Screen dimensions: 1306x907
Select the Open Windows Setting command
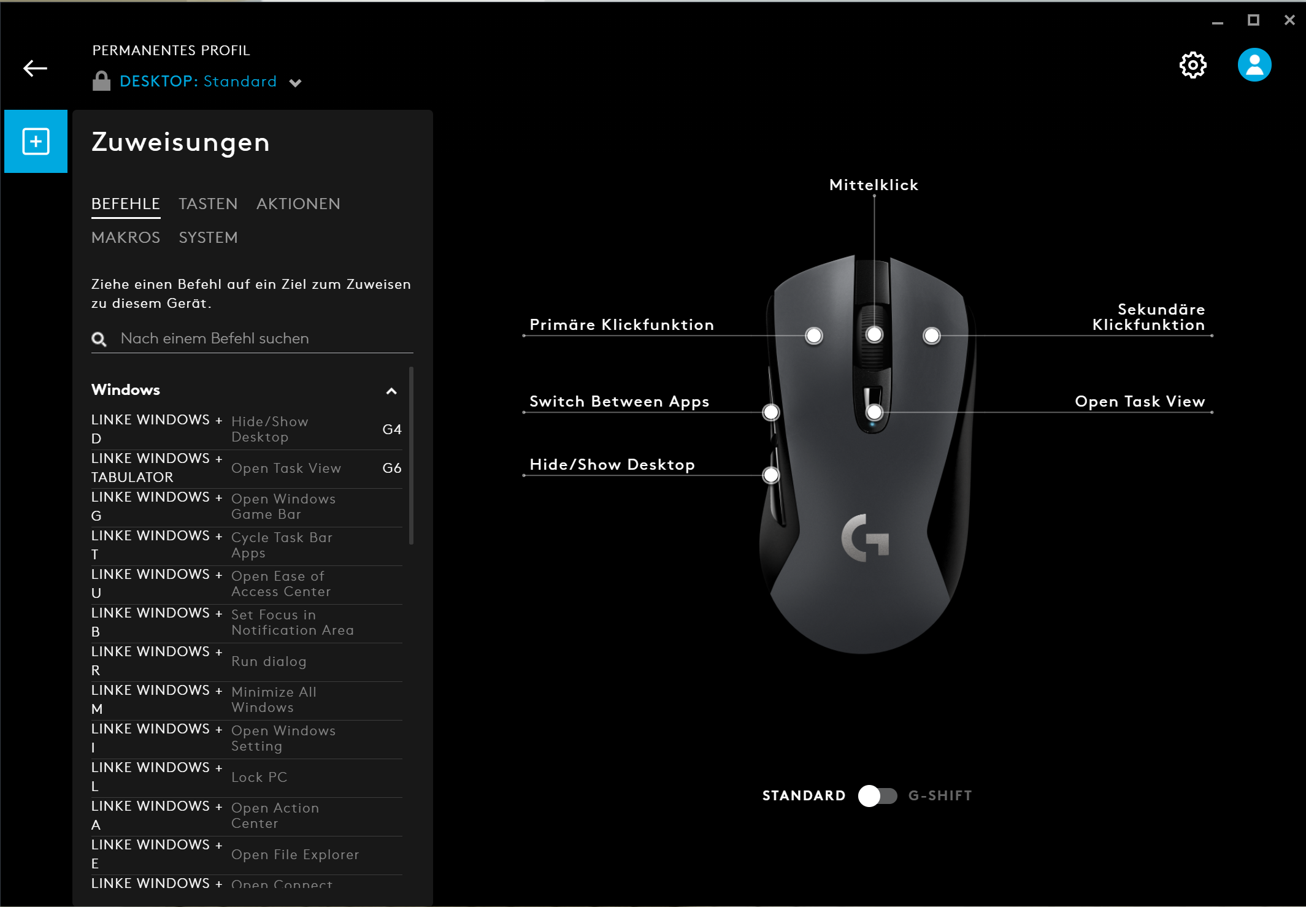[247, 739]
